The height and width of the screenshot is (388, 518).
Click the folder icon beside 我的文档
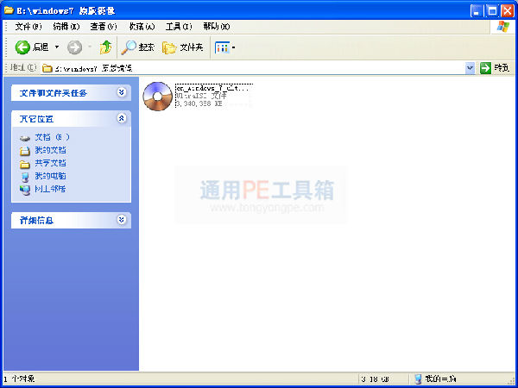coord(25,151)
